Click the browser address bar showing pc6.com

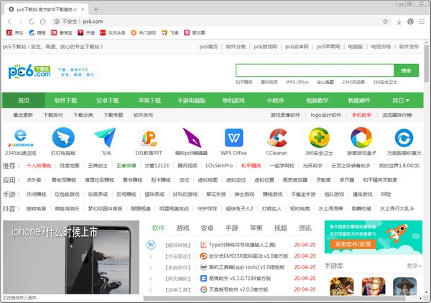click(215, 22)
